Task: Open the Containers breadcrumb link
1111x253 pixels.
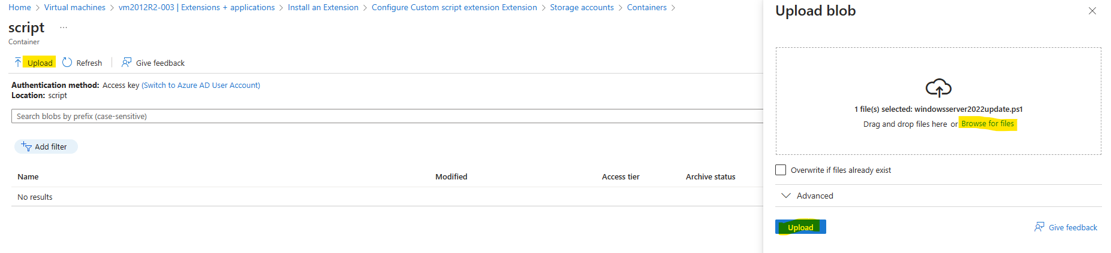Action: pos(646,7)
